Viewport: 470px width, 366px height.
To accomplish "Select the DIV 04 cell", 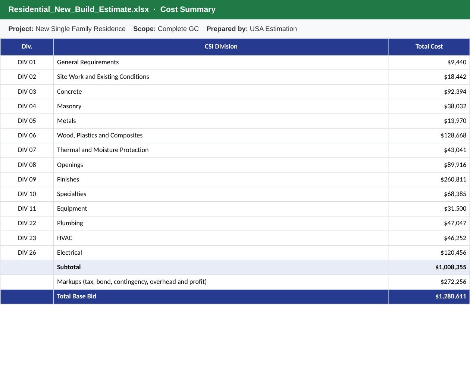I will pos(27,106).
